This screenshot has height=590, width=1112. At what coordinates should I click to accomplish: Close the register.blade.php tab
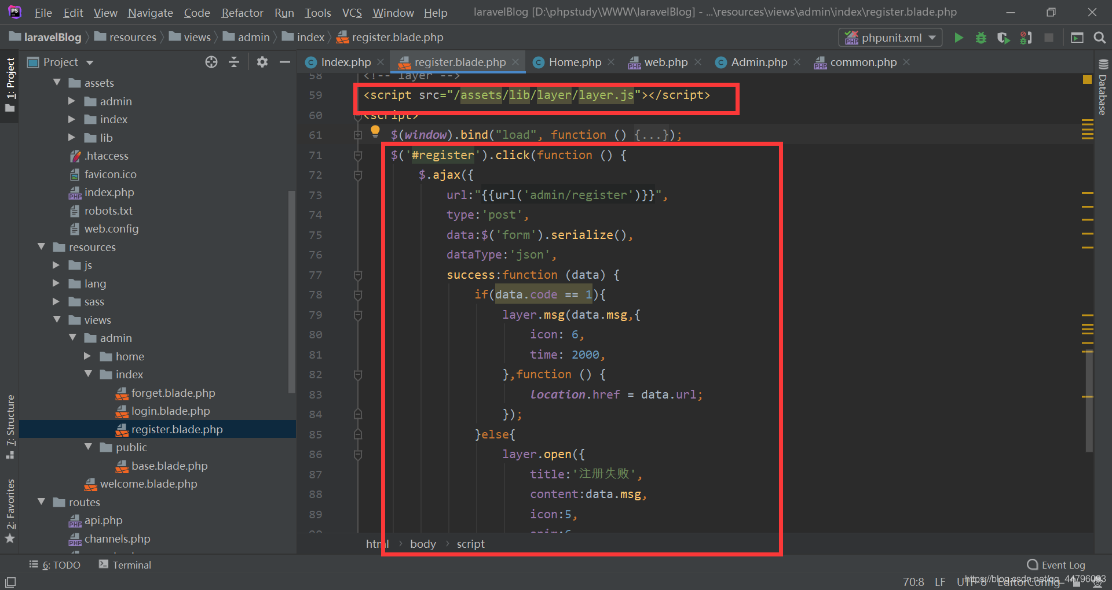515,62
